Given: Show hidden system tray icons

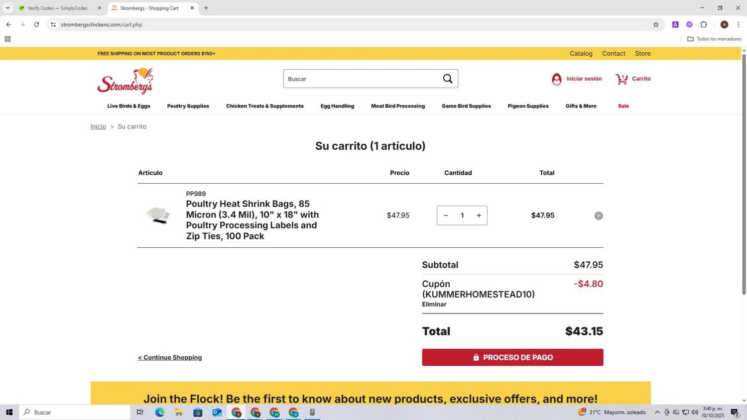Looking at the screenshot, I should (657, 412).
